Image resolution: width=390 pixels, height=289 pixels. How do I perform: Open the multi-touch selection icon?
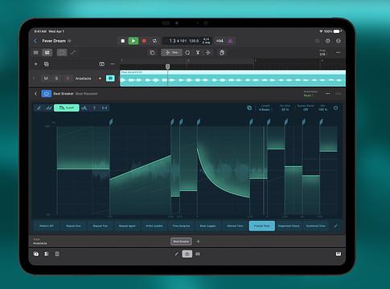point(222,52)
